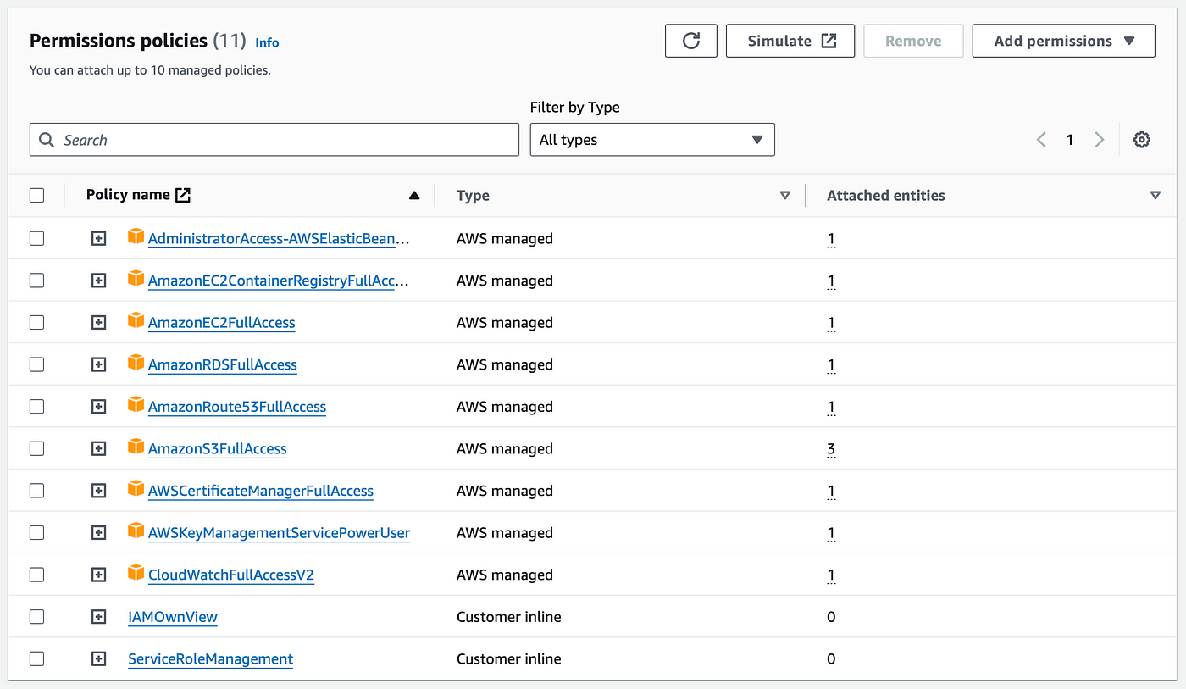Expand the ServiceRoleManagement inline policy

pyautogui.click(x=98, y=659)
